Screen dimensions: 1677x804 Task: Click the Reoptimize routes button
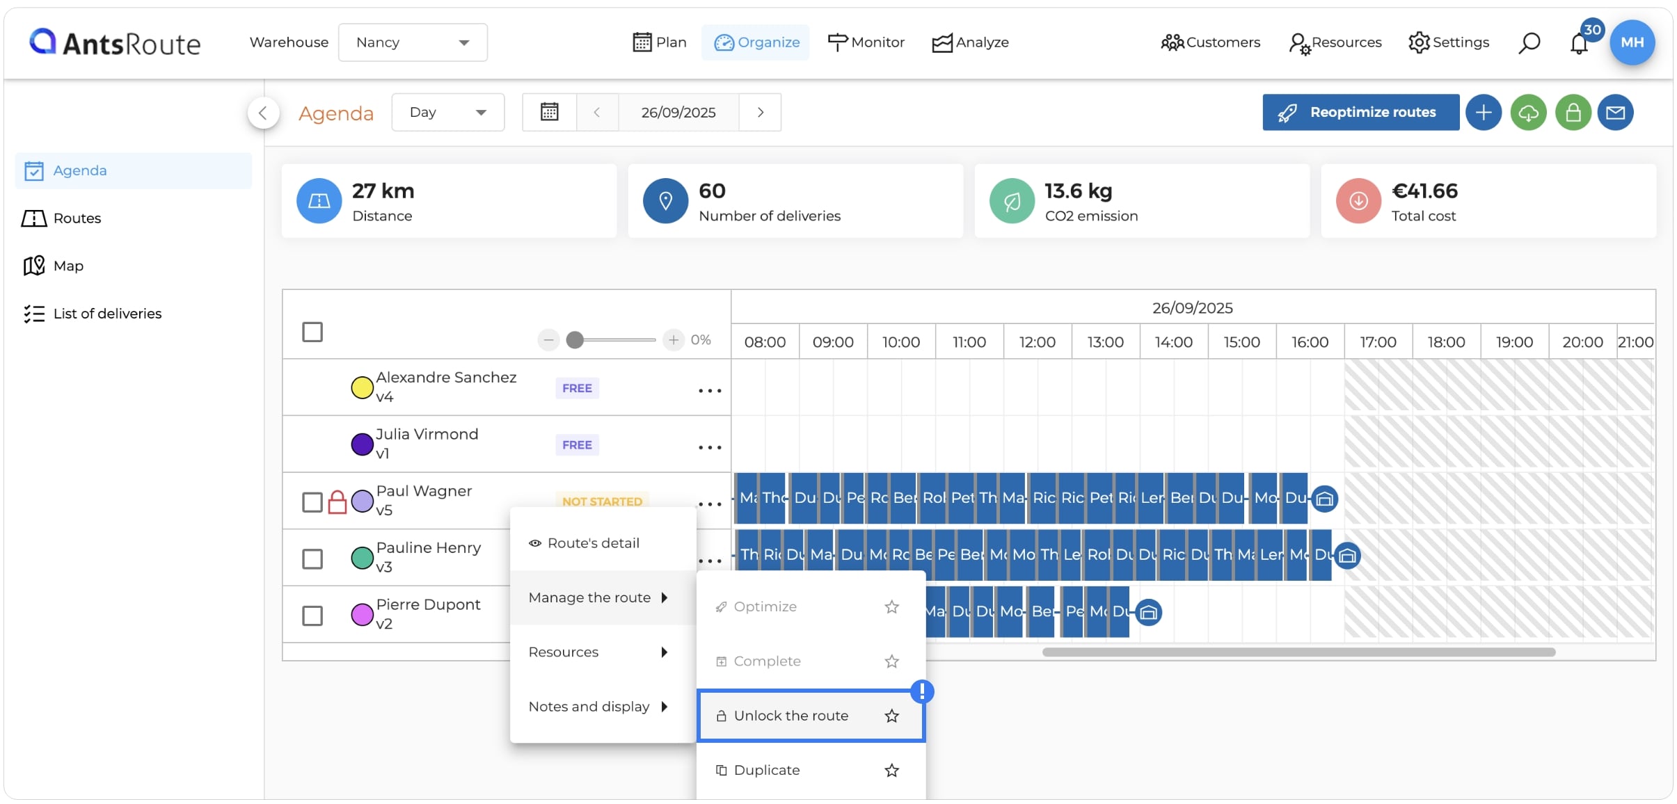pos(1360,113)
